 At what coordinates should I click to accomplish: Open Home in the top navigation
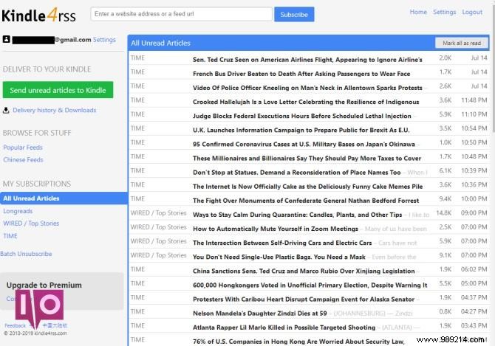(418, 13)
